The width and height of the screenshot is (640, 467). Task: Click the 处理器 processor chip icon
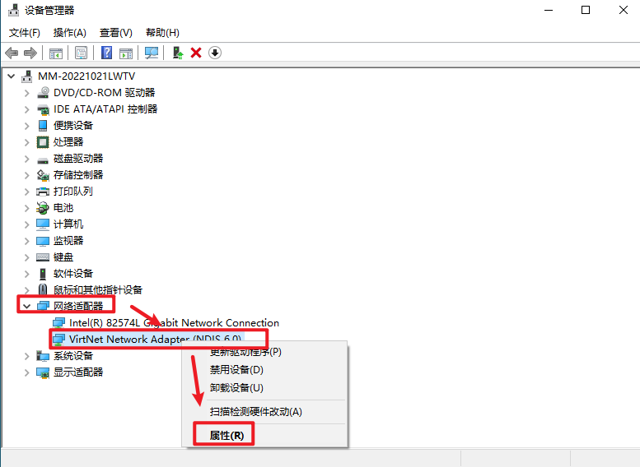[x=43, y=142]
